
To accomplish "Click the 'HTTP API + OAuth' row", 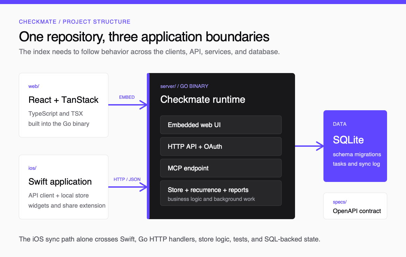I will tap(221, 146).
